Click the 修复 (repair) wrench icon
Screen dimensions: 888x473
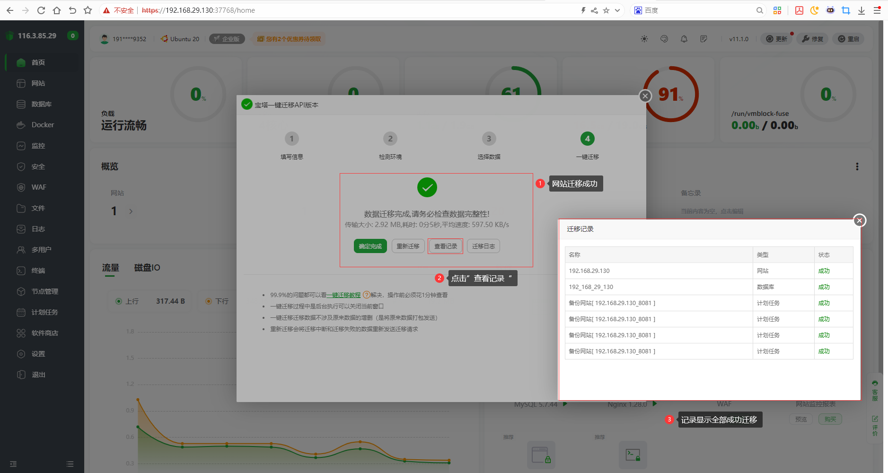(812, 39)
